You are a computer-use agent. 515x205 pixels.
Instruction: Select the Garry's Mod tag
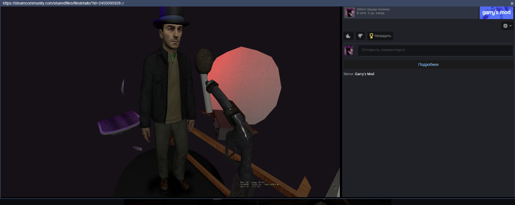[x=364, y=74]
